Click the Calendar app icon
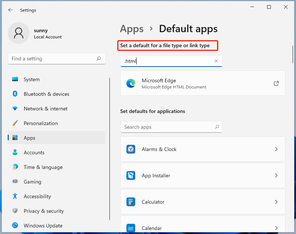 click(x=131, y=228)
